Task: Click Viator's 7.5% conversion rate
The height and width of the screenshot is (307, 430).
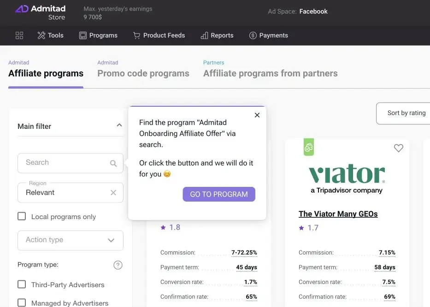Action: (x=389, y=282)
